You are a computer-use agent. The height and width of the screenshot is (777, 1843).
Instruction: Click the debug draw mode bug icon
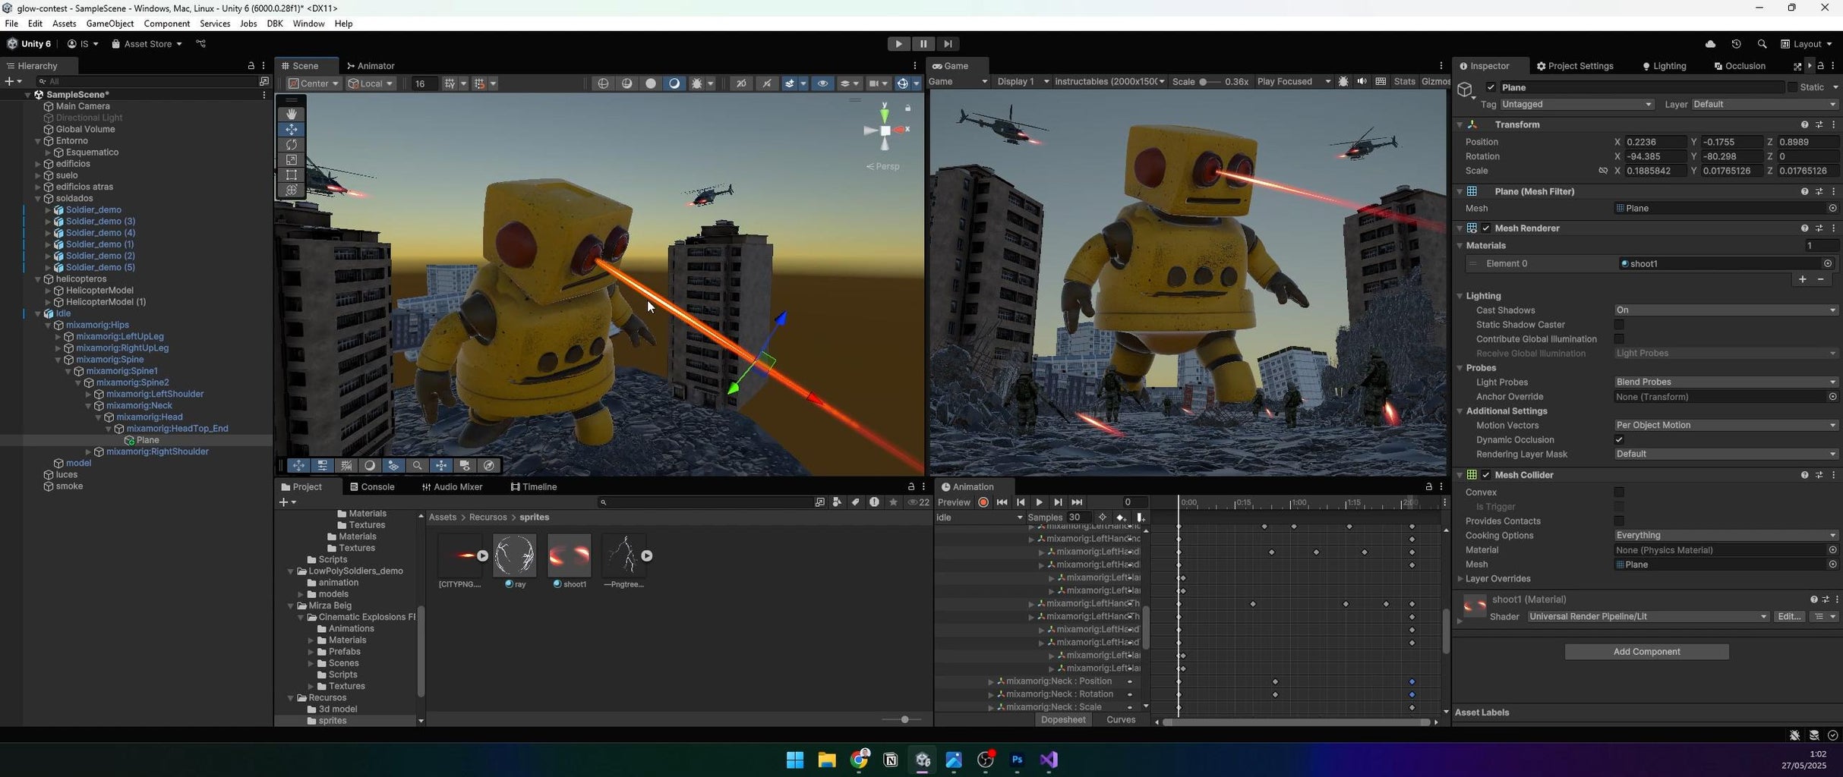(696, 83)
